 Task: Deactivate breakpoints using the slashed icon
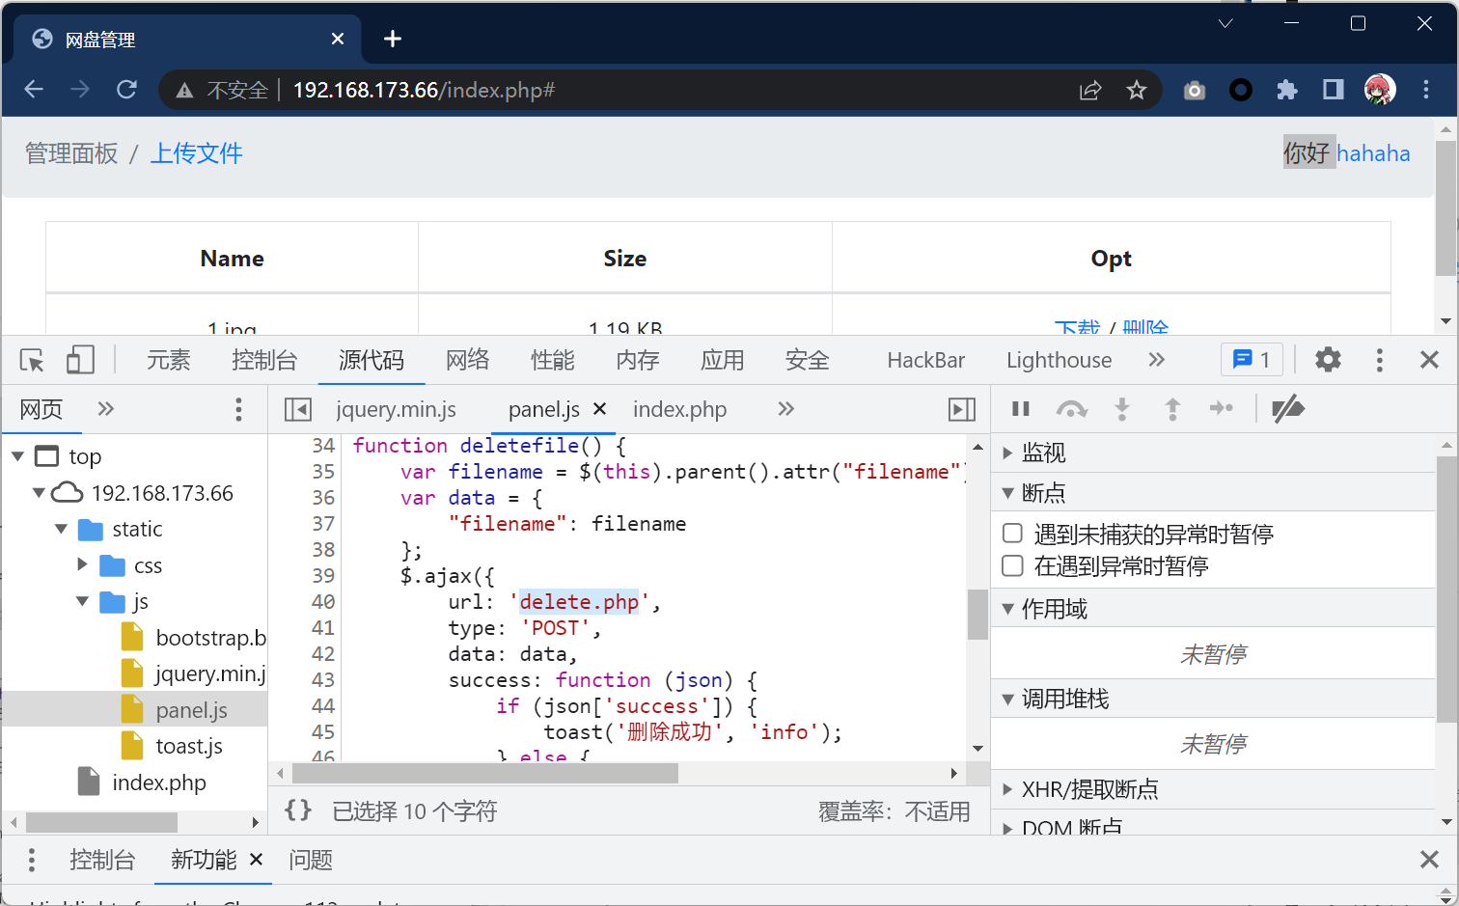(x=1287, y=409)
